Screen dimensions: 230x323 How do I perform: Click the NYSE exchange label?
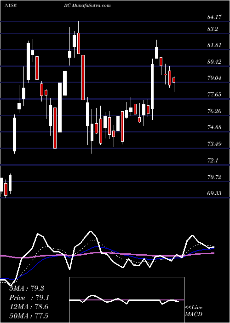coord(11,6)
